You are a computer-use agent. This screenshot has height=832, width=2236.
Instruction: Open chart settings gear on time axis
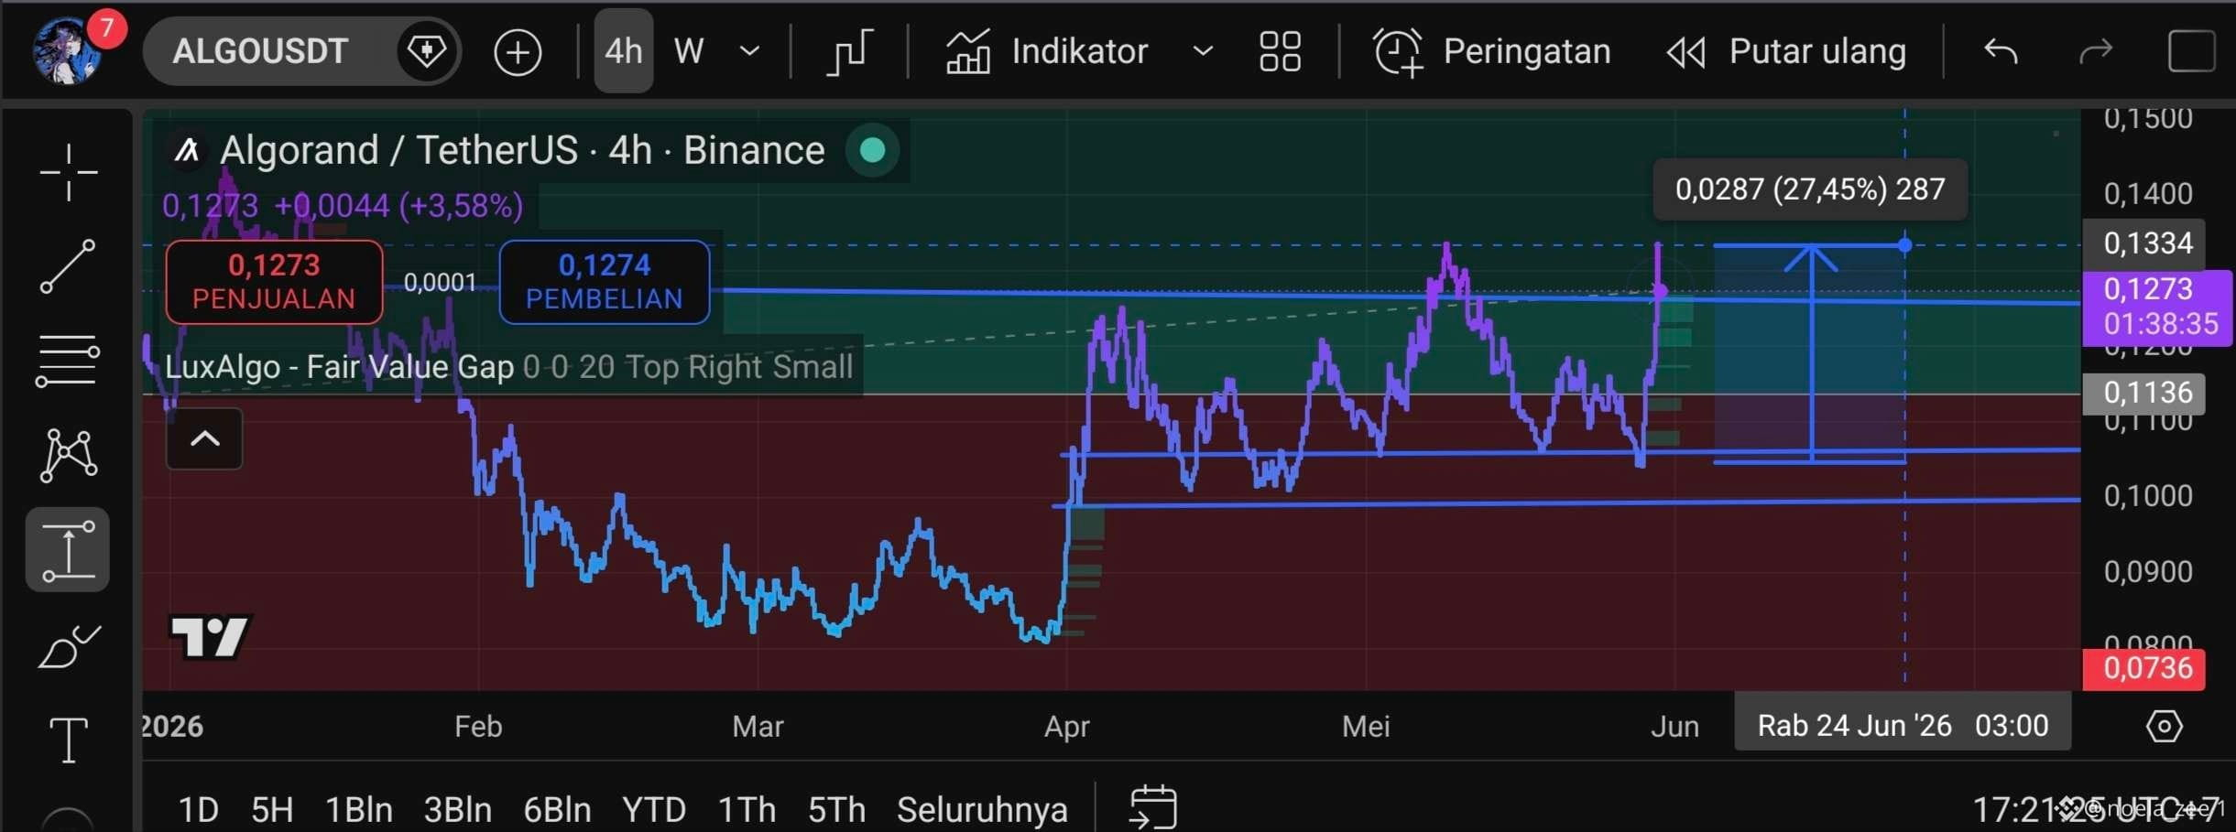(x=2165, y=727)
